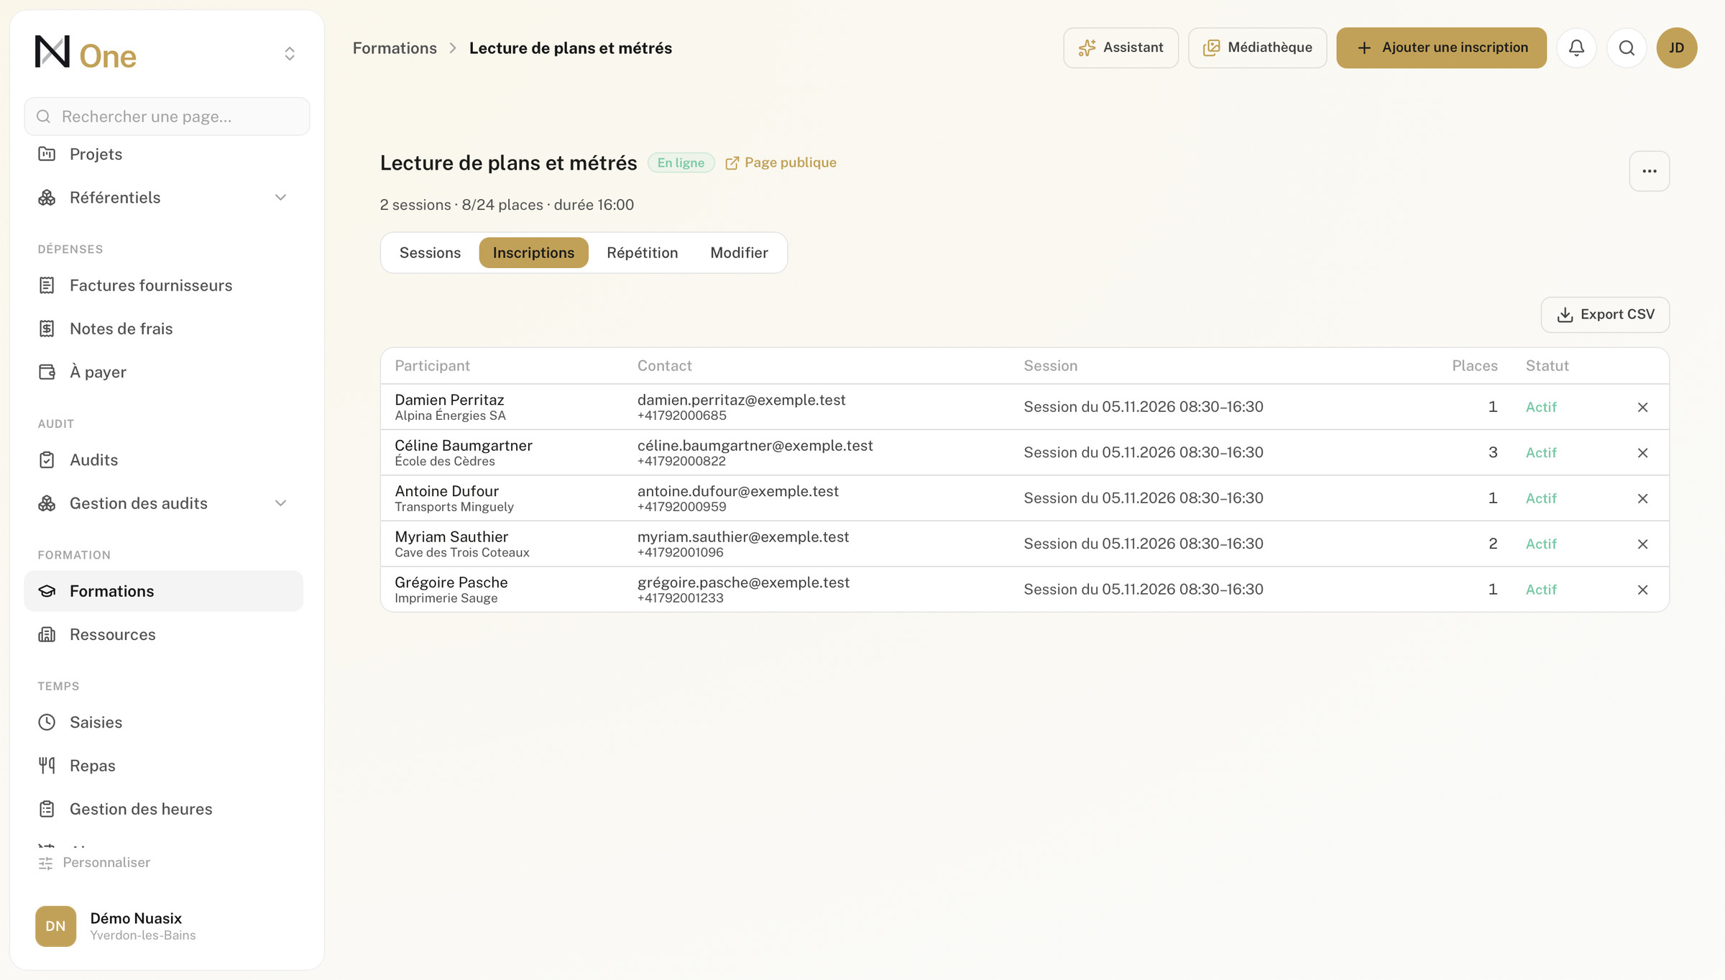
Task: Remove Antoine Dufour's inscription
Action: (1642, 498)
